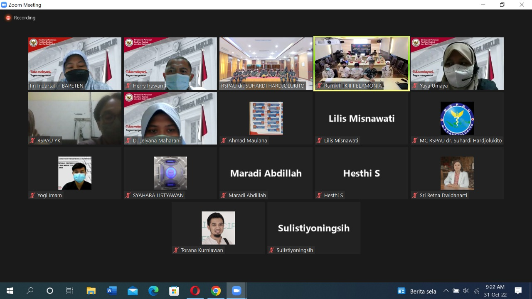Click muted mic icon beside MC RSPAU label
Image resolution: width=532 pixels, height=299 pixels.
[415, 141]
